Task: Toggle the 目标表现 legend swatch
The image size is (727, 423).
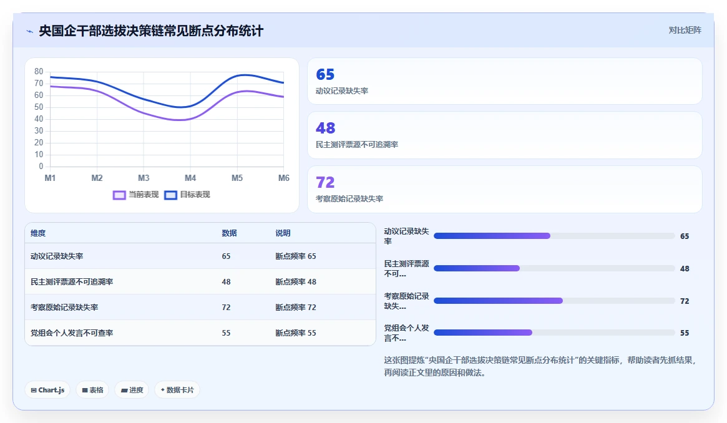Action: pos(170,195)
